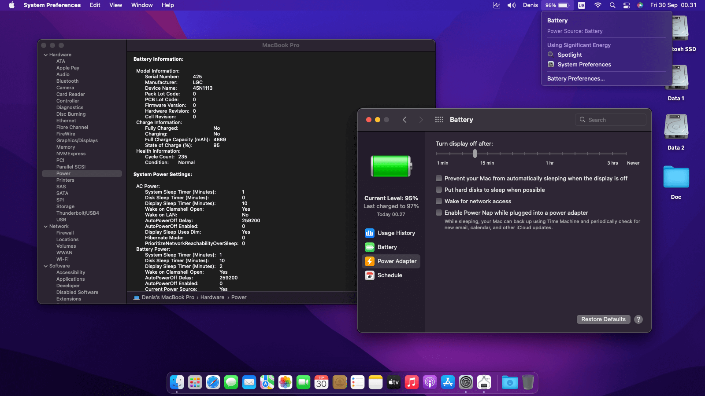
Task: Open Reminders from the dock
Action: (358, 382)
